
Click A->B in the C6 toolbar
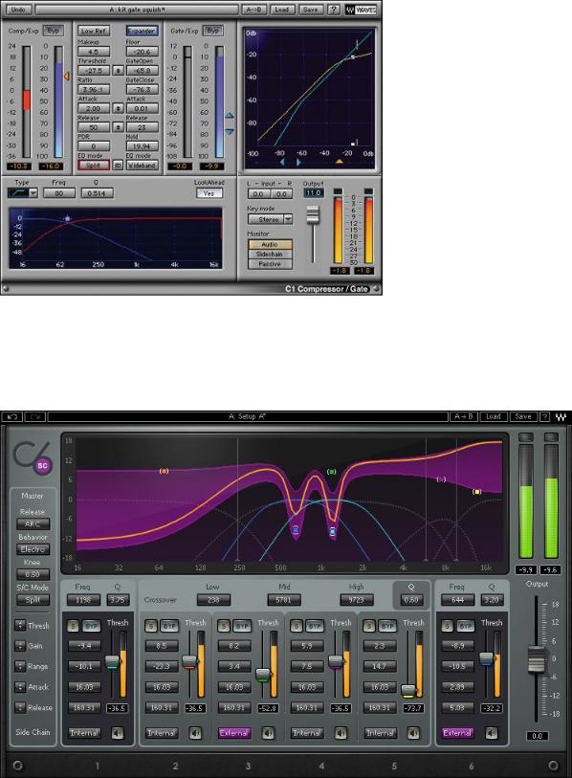click(463, 417)
